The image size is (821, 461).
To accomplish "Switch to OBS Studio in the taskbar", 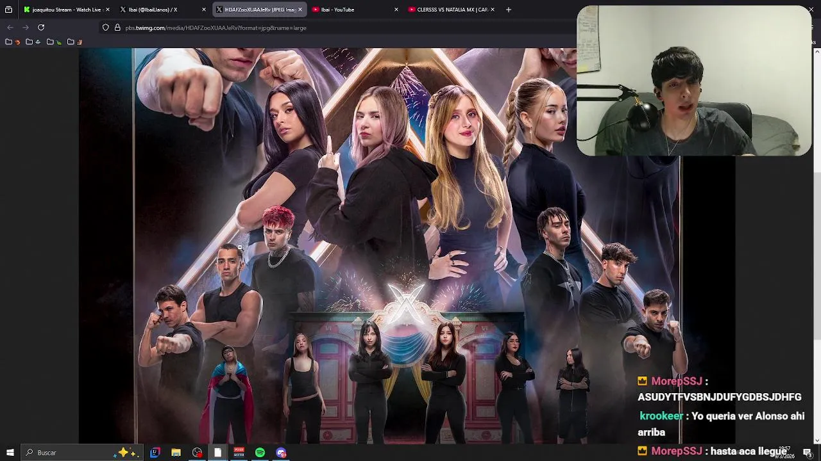I will pyautogui.click(x=197, y=453).
